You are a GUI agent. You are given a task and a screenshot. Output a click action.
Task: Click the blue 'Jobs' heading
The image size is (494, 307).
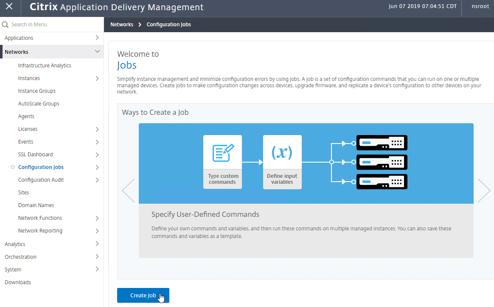click(126, 65)
